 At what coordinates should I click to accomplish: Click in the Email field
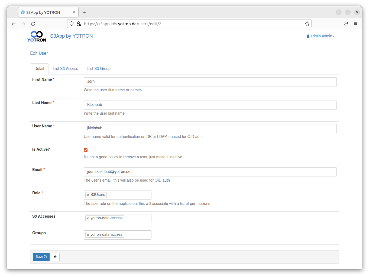(x=210, y=172)
